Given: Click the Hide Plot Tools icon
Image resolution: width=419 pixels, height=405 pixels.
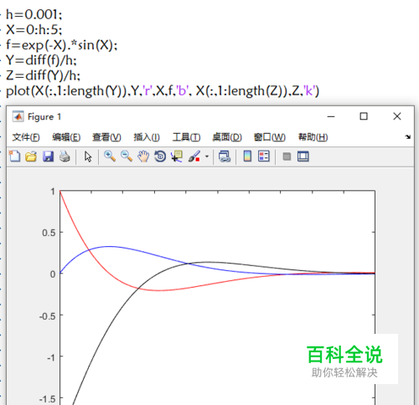Looking at the screenshot, I should tap(287, 156).
